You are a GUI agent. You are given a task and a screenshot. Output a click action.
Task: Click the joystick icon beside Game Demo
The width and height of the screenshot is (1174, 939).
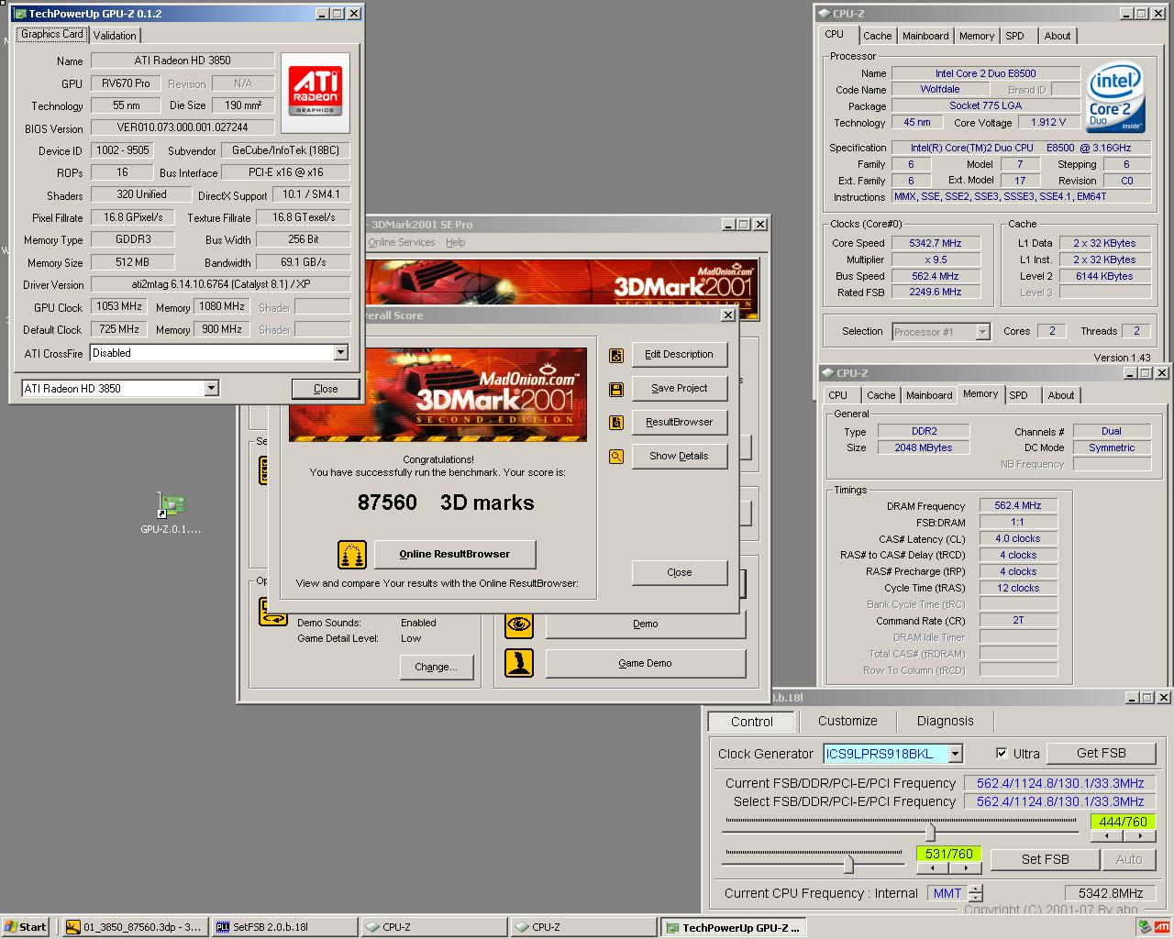pos(519,663)
